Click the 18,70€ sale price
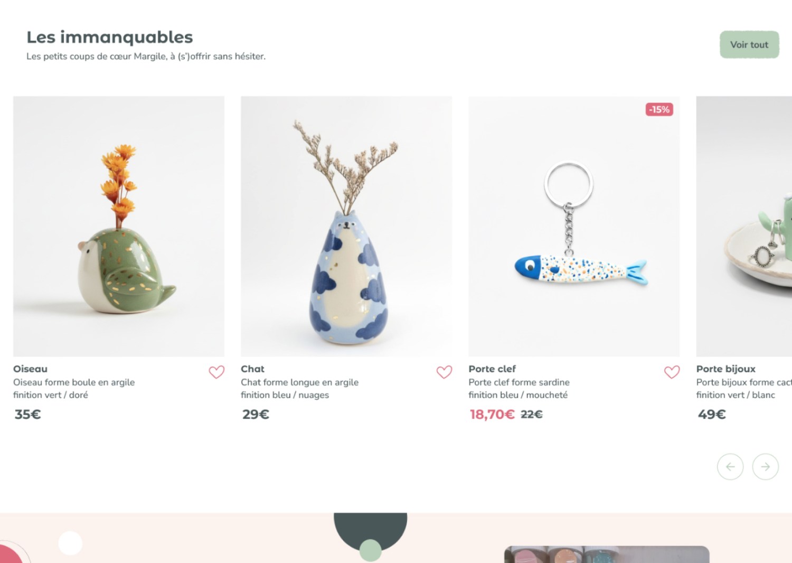This screenshot has width=792, height=563. click(492, 415)
